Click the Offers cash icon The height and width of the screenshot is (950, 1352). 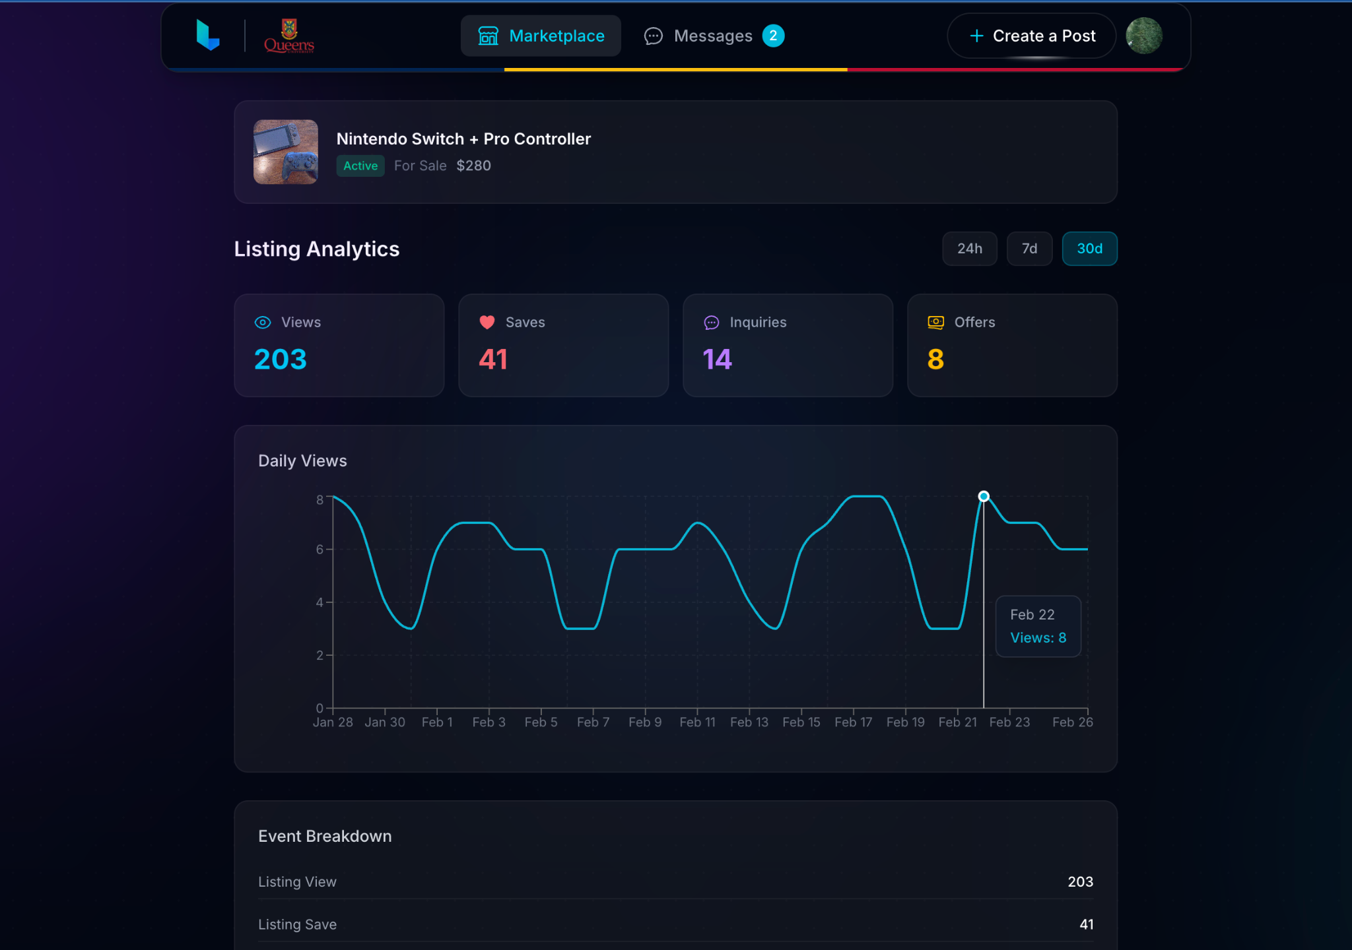935,322
